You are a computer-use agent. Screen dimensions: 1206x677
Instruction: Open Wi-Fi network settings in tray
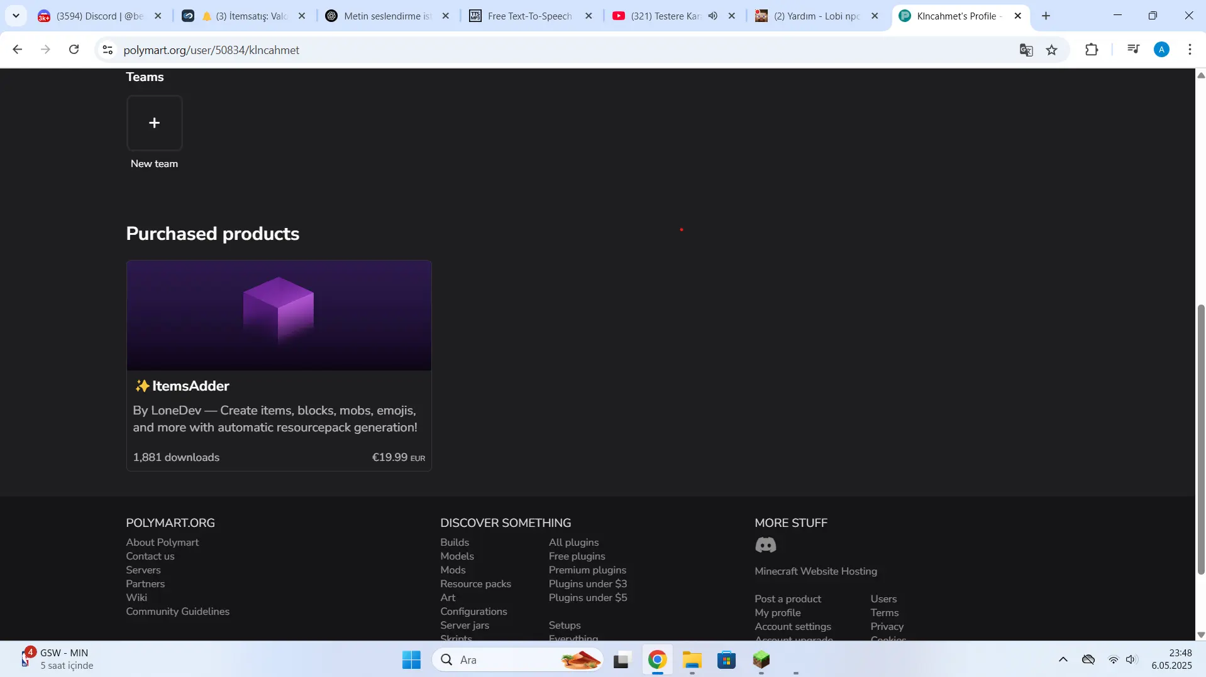[1114, 659]
